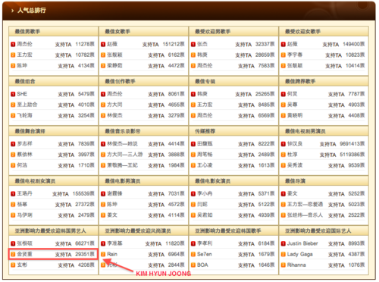379x282 pixels.
Task: Click the name Lady Gaga
Action: (300, 254)
